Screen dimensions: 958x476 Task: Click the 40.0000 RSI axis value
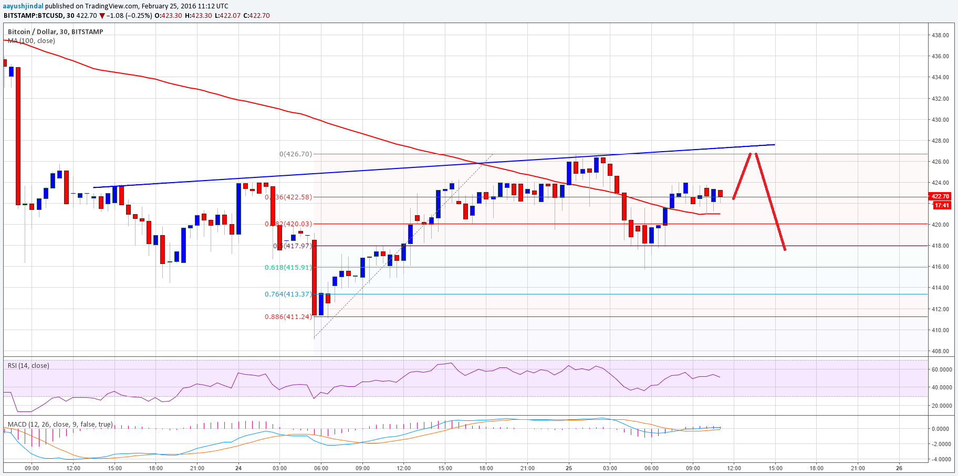pyautogui.click(x=941, y=388)
